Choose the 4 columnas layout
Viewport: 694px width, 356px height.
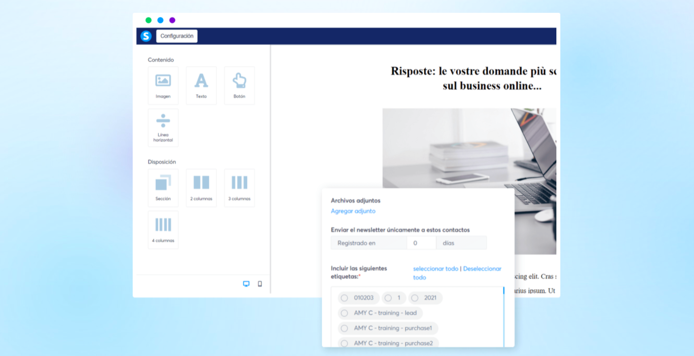click(x=163, y=230)
